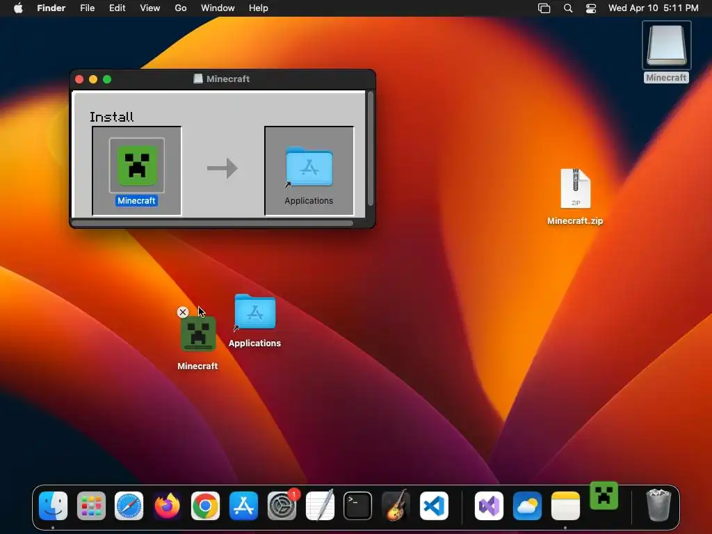Click the horizontal scrollbar in Minecraft window
The height and width of the screenshot is (534, 712).
pos(213,223)
